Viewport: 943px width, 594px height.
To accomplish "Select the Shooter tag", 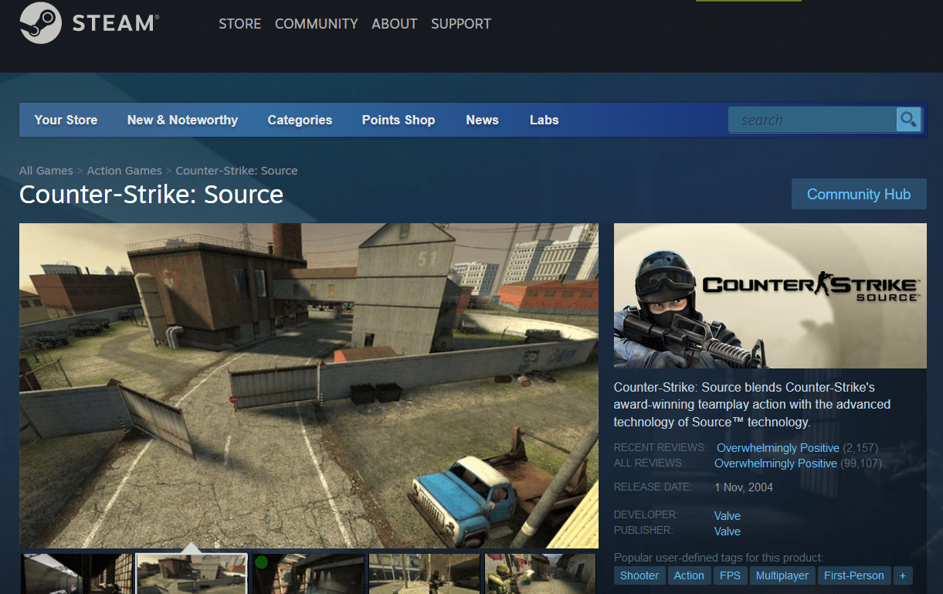I will tap(639, 575).
